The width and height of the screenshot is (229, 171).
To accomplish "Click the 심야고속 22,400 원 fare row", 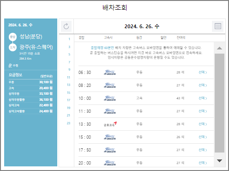I will click(x=30, y=105).
